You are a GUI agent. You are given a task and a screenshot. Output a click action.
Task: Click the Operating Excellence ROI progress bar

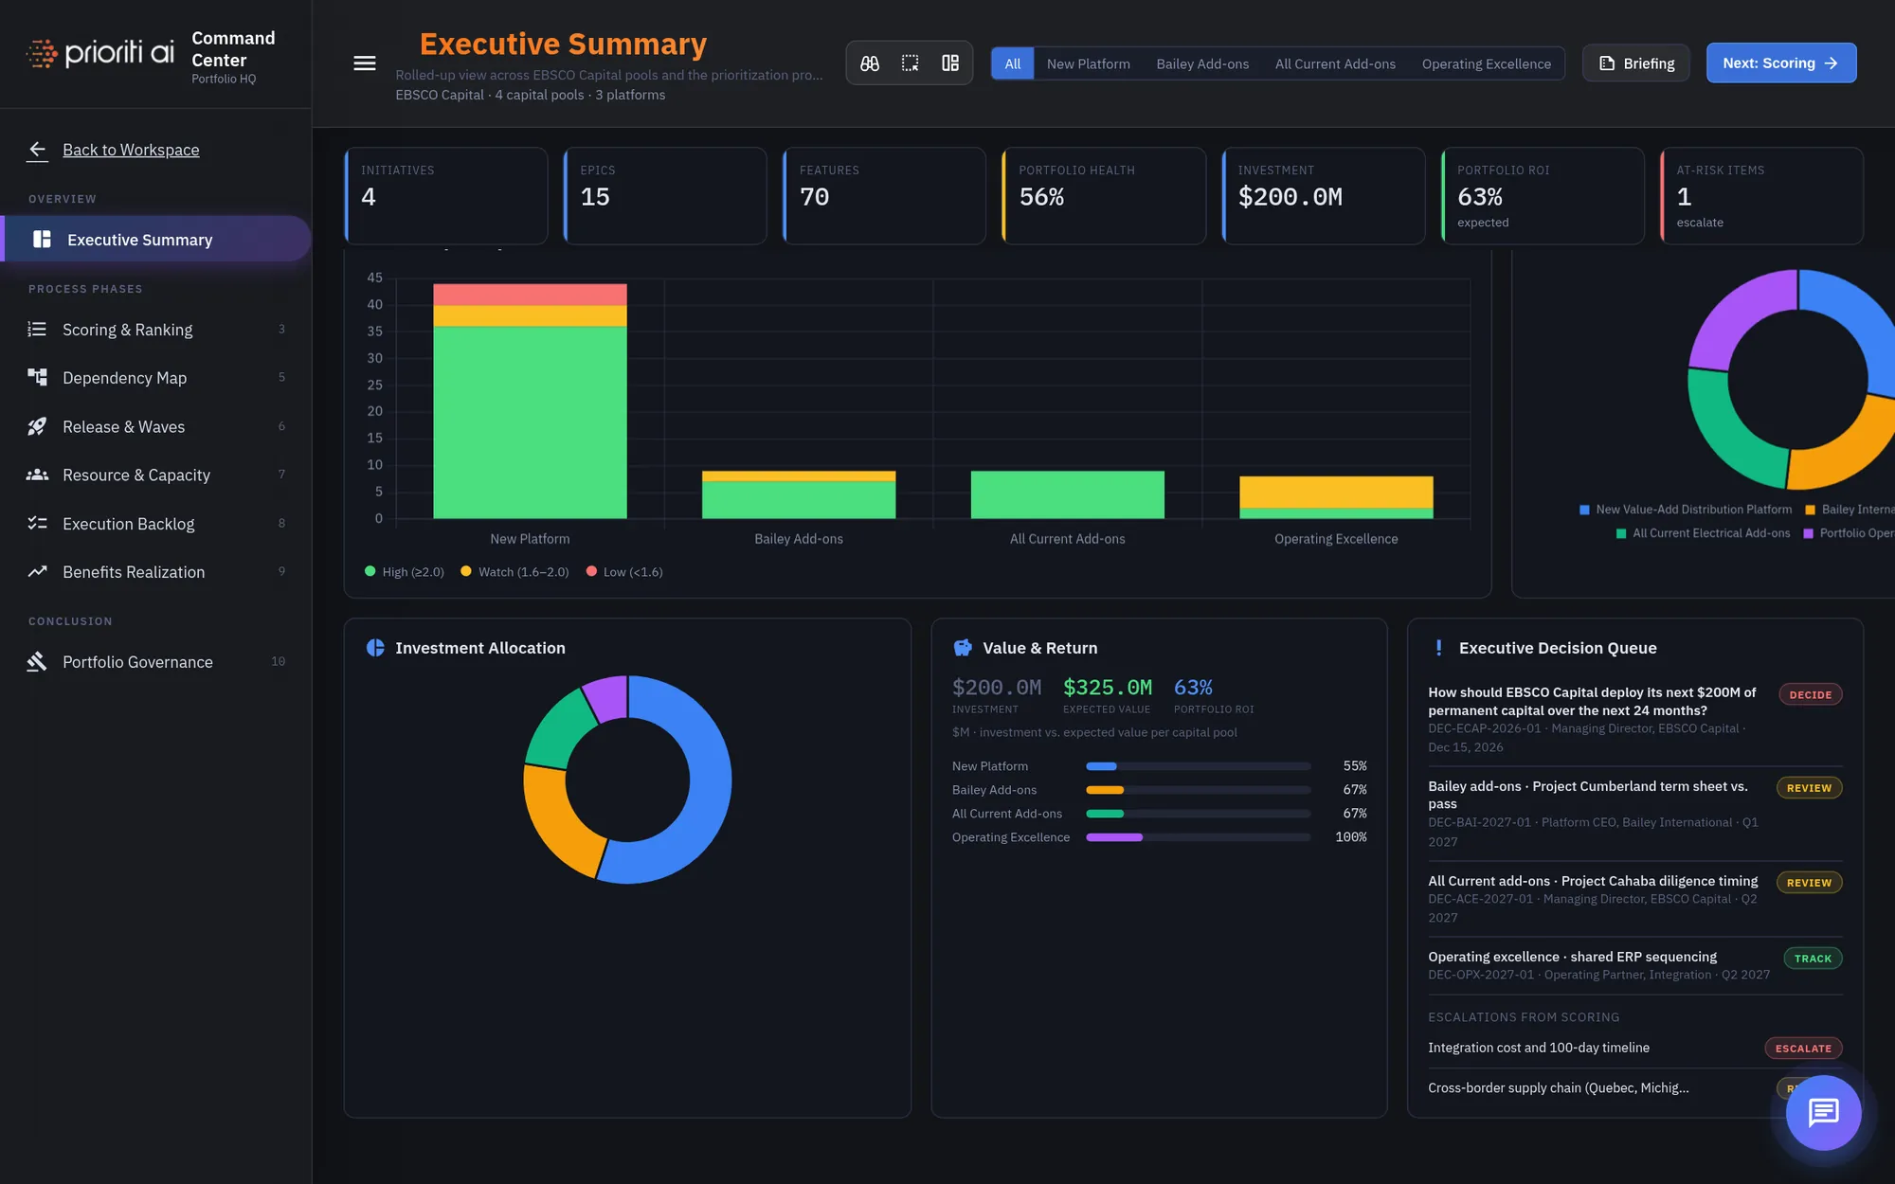point(1199,837)
